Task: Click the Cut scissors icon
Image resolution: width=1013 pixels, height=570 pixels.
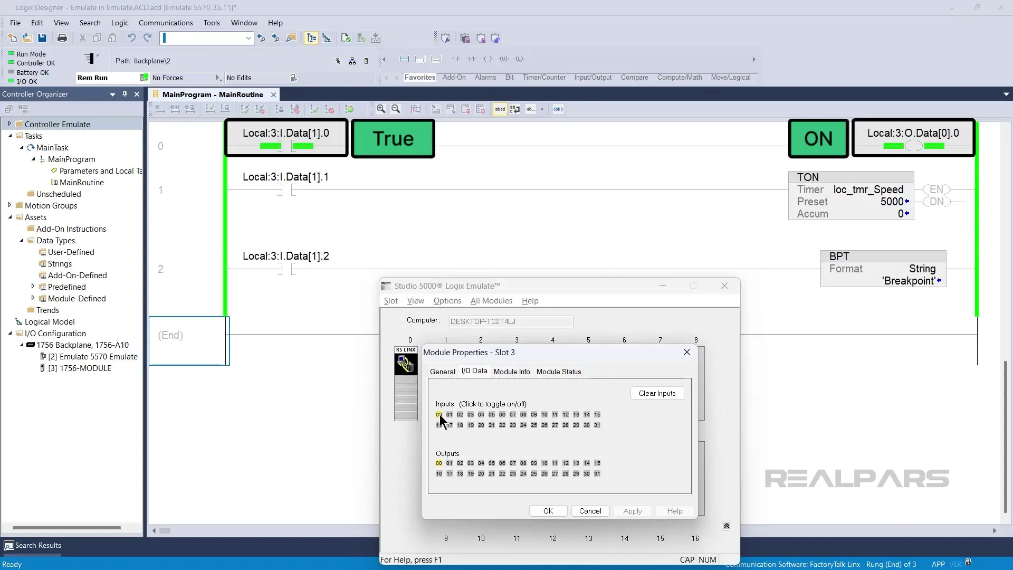Action: tap(82, 38)
